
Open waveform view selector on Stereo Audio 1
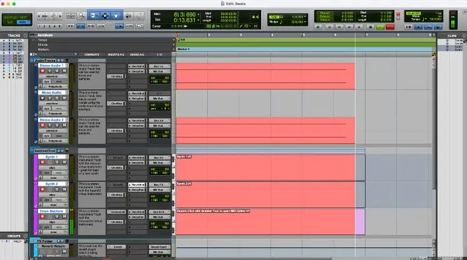[53, 77]
